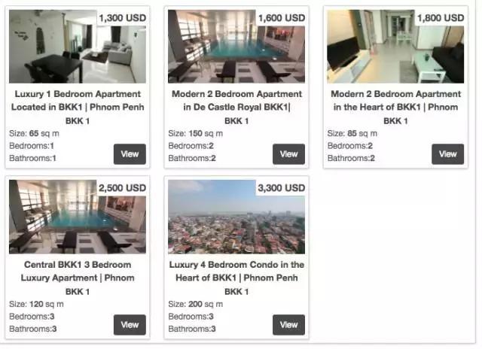Click the 3,300 USD price tag

(x=281, y=188)
